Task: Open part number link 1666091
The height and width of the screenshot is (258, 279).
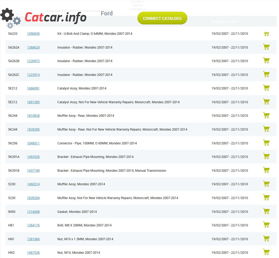Action: [x=33, y=88]
